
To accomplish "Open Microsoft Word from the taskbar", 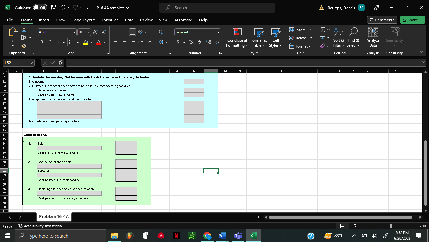I will pyautogui.click(x=223, y=236).
